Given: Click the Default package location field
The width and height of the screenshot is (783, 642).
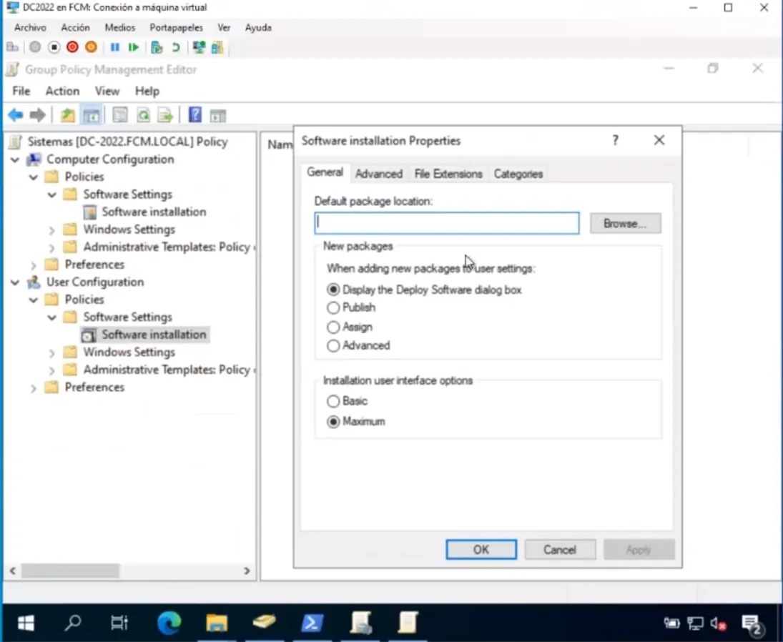Looking at the screenshot, I should click(446, 223).
